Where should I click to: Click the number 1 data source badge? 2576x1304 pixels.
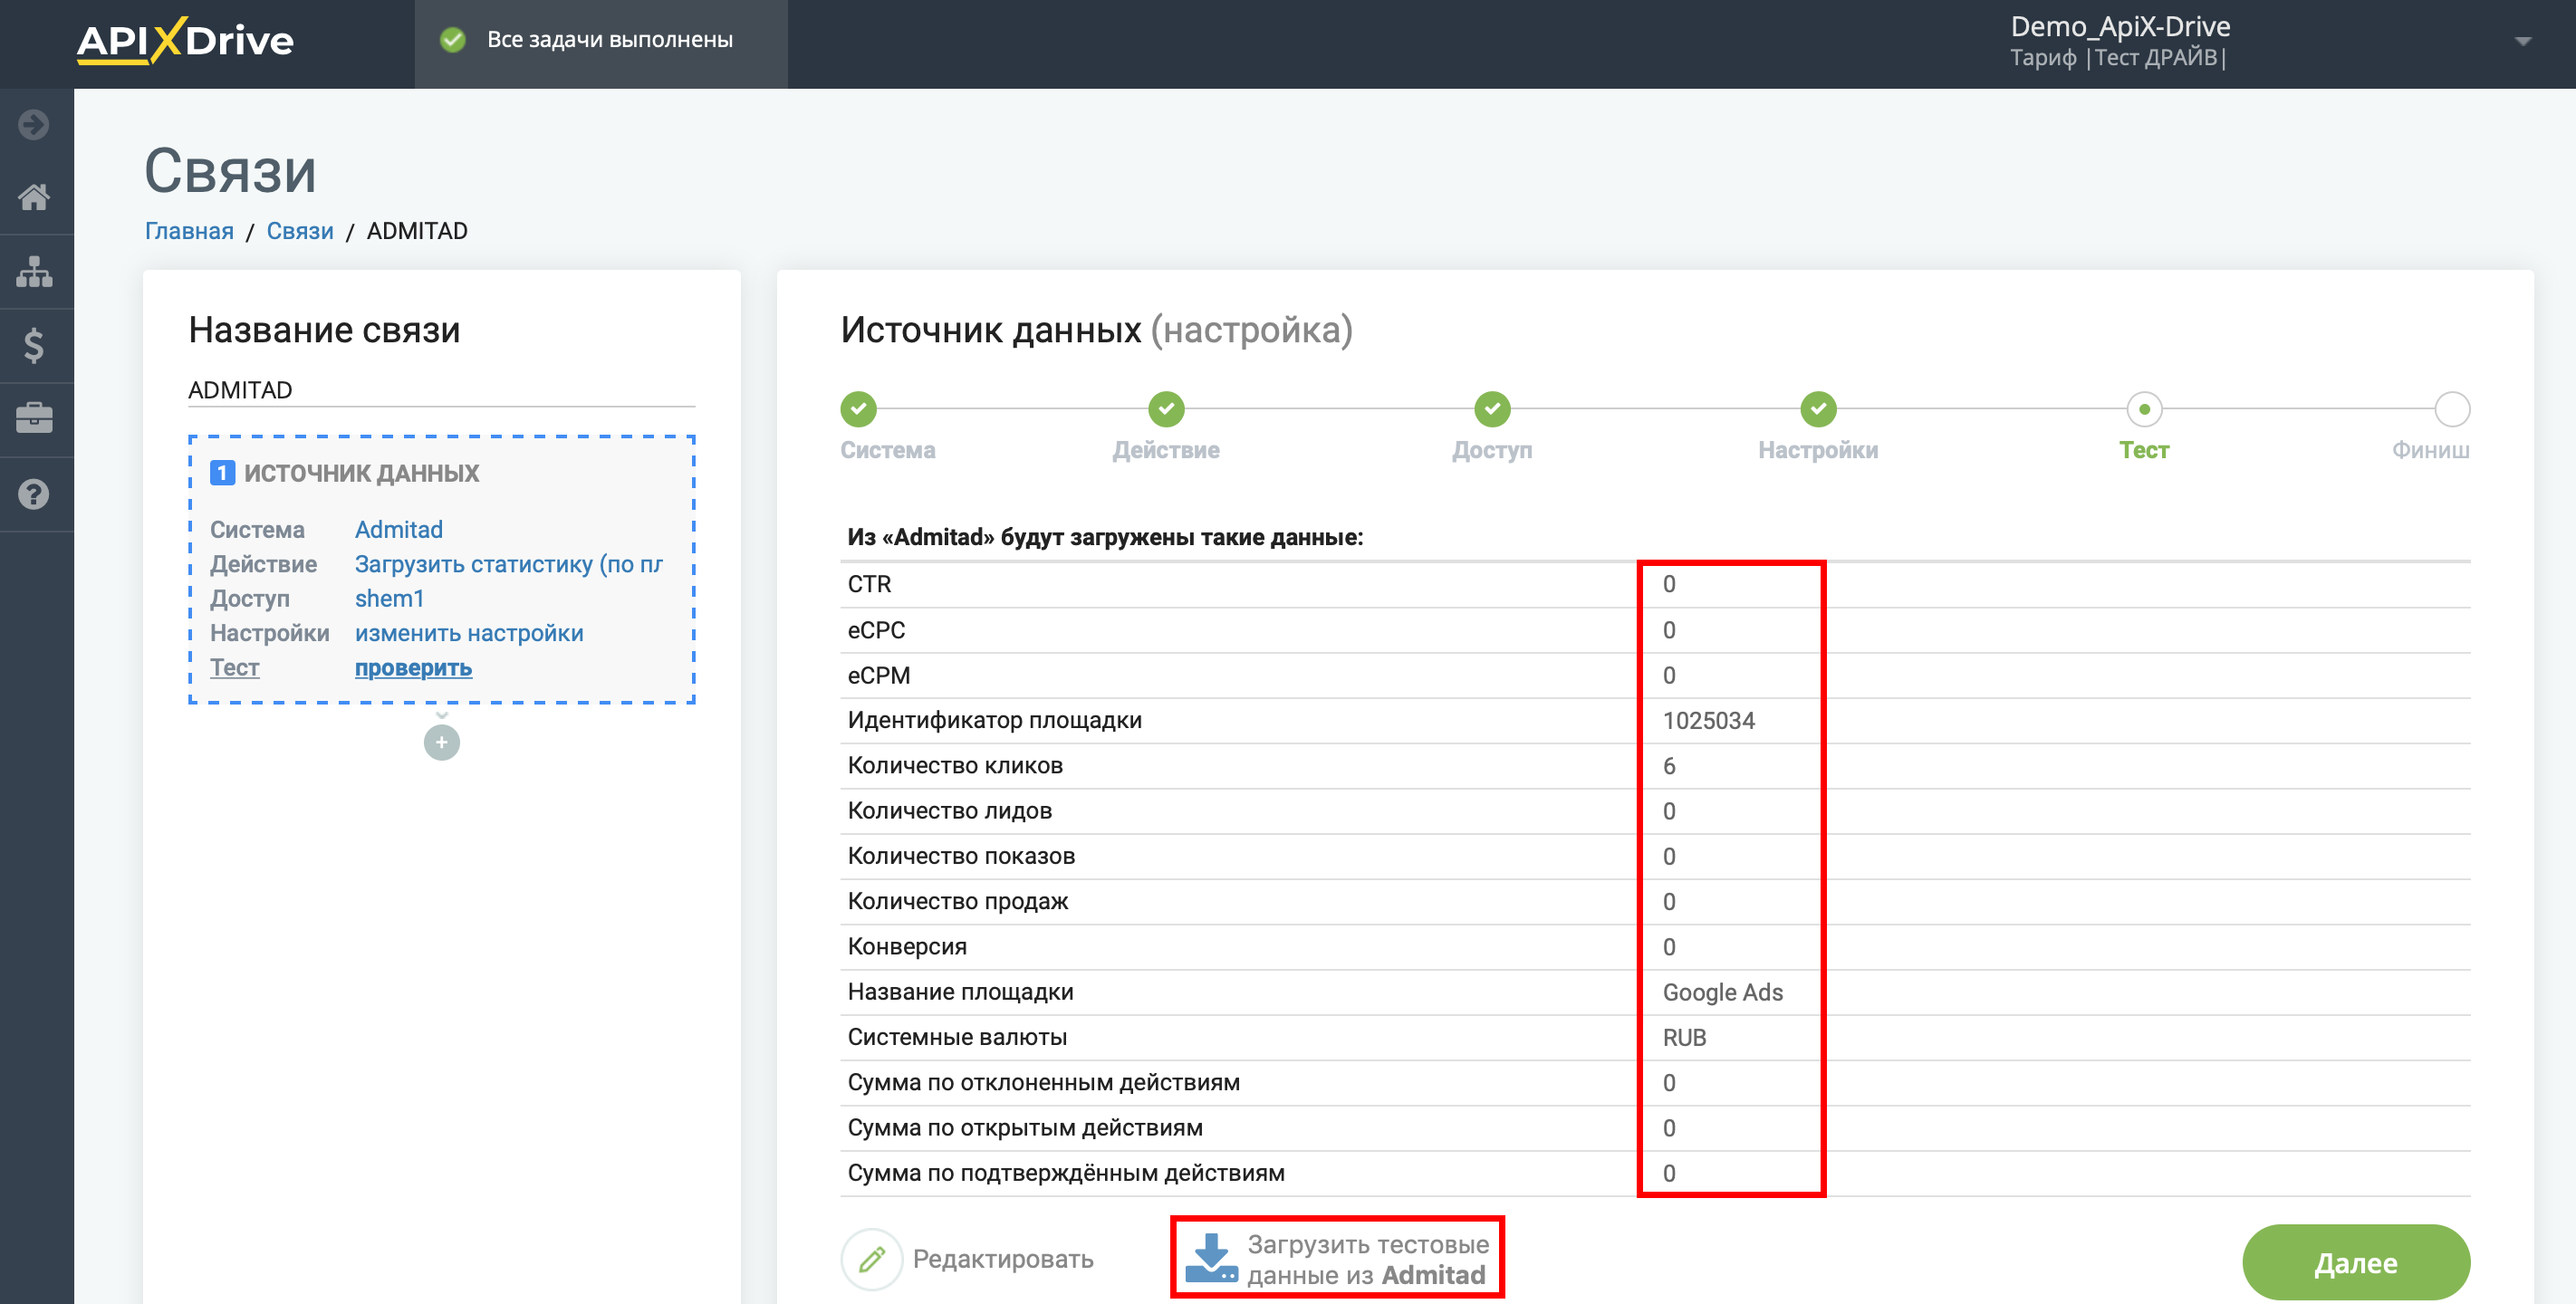point(222,473)
